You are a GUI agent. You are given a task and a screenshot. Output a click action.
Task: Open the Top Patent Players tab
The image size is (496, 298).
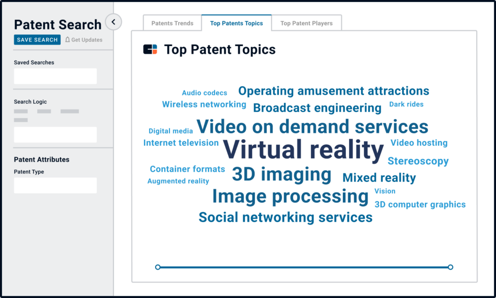click(x=306, y=23)
